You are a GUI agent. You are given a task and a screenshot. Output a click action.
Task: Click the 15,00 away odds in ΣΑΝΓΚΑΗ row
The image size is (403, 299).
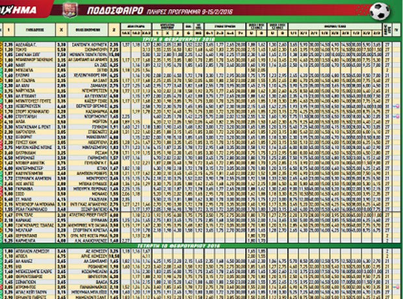[x=114, y=55]
